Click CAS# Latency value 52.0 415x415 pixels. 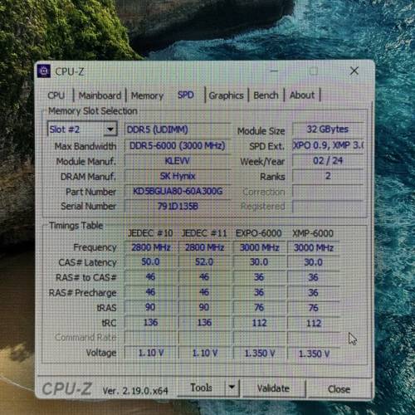click(x=204, y=261)
